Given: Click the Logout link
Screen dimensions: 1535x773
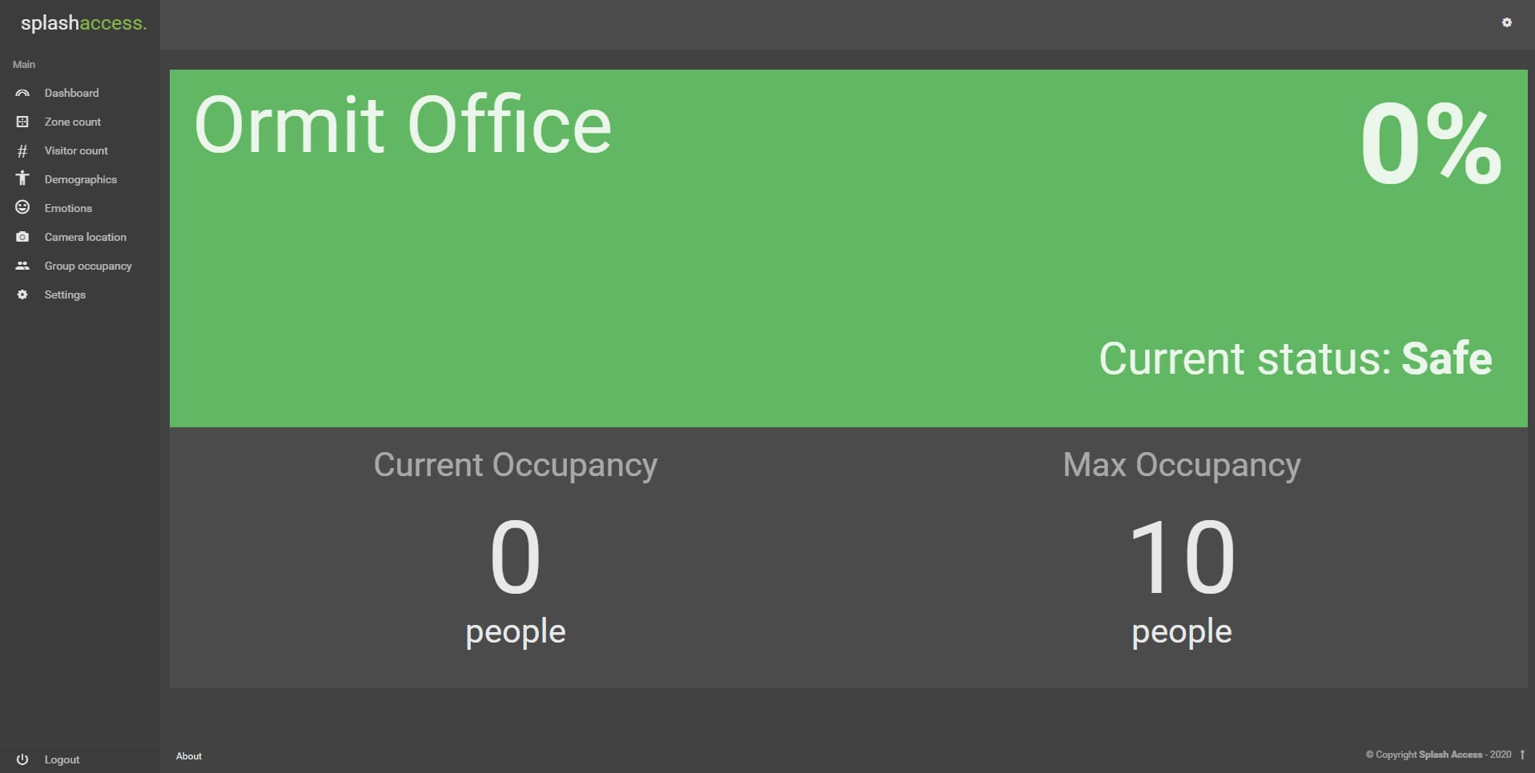Looking at the screenshot, I should [x=62, y=759].
